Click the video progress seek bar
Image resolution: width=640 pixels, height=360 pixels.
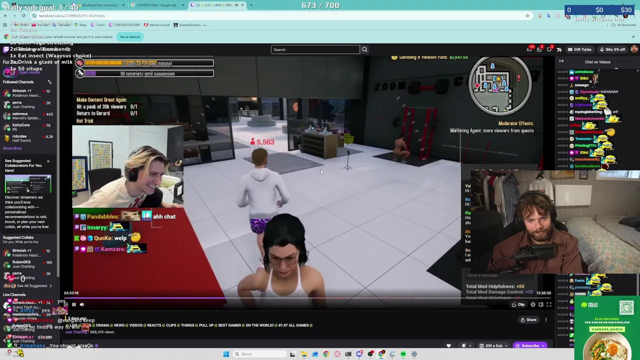pos(307,298)
